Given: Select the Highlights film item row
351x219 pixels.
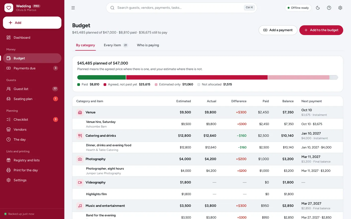Looking at the screenshot, I should 208,194.
